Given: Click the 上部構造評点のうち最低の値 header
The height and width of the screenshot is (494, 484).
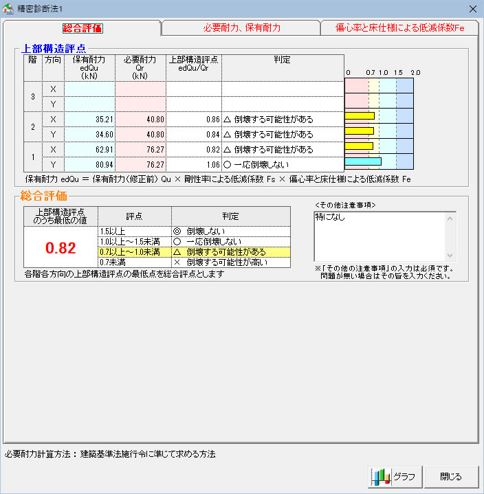Looking at the screenshot, I should pyautogui.click(x=60, y=216).
